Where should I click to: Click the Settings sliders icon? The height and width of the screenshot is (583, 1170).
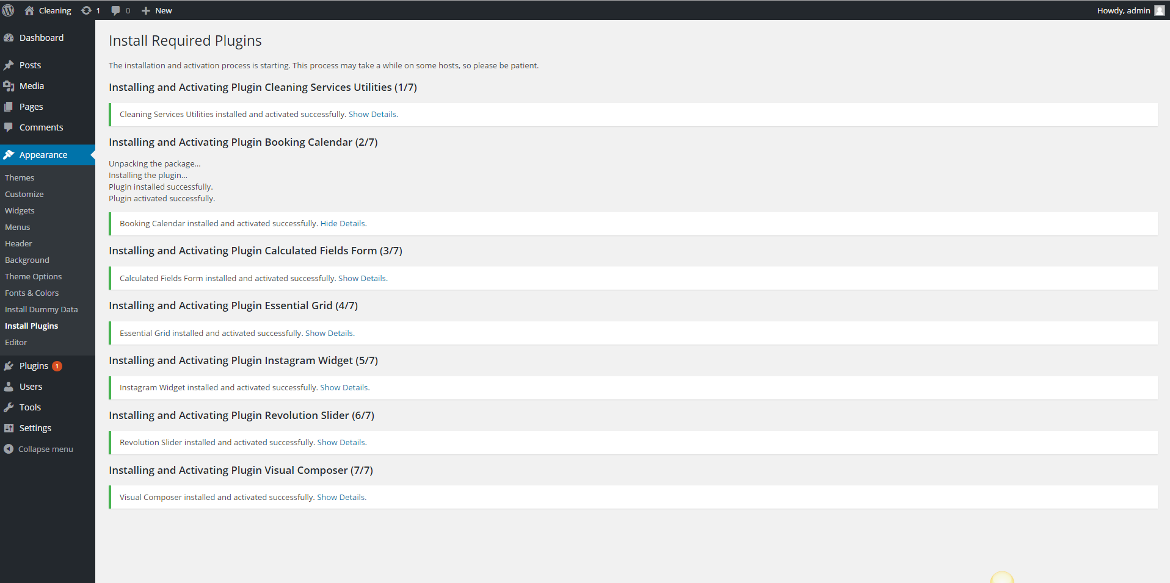tap(9, 428)
